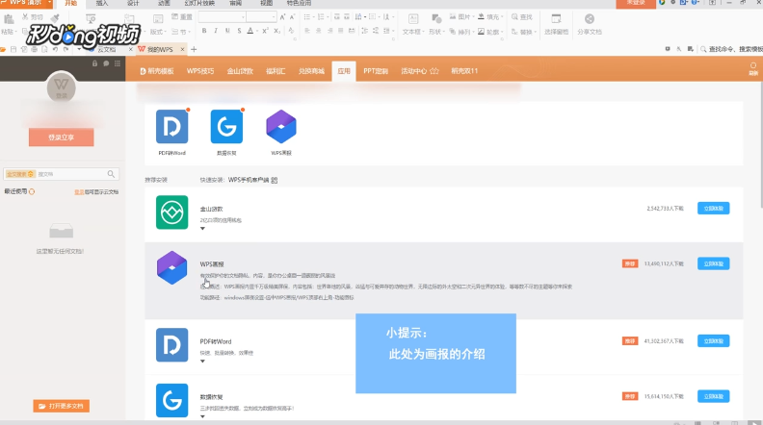The height and width of the screenshot is (425, 763).
Task: Click the WPS画报 icon in the recommended list
Action: tap(171, 267)
